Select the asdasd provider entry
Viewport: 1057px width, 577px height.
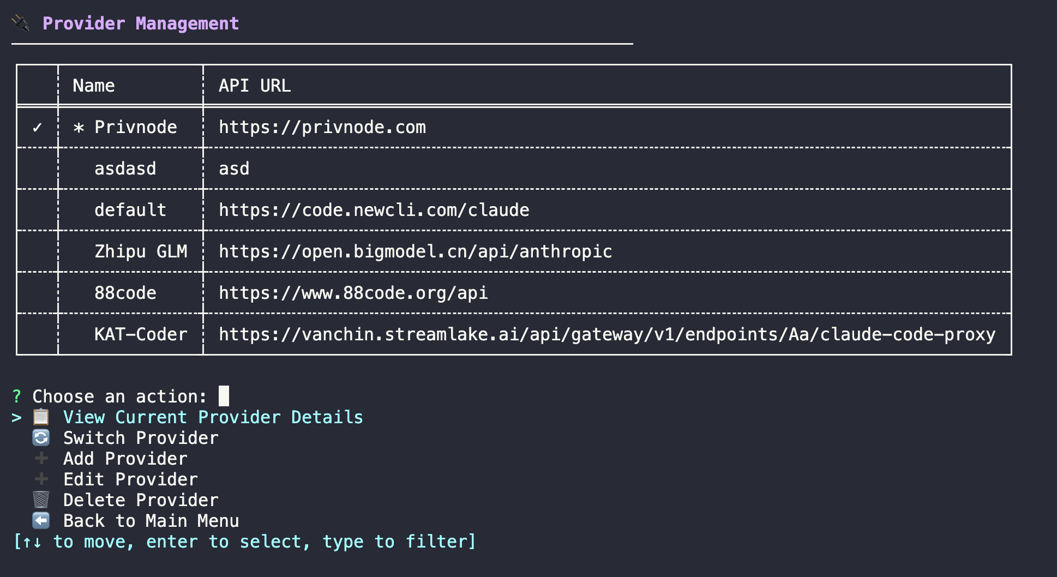125,168
